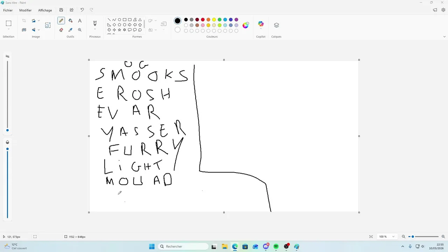This screenshot has width=448, height=252.
Task: Open Spotify from the taskbar
Action: [x=276, y=246]
